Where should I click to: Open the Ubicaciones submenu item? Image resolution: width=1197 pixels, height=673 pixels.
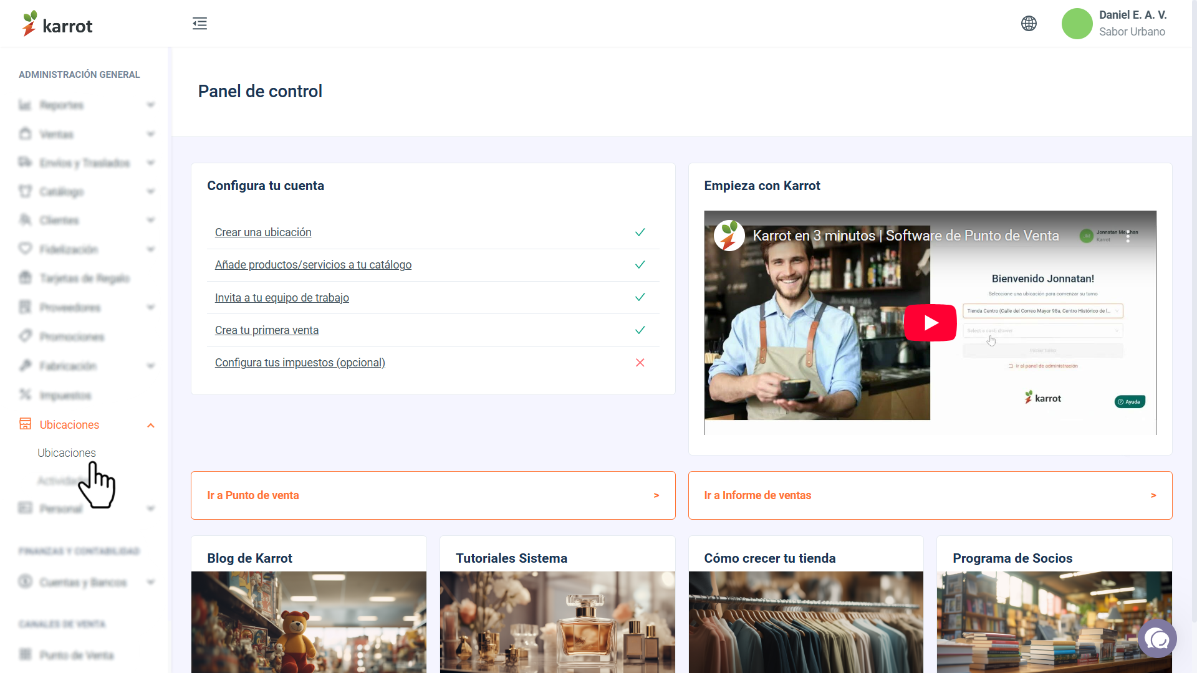pos(67,453)
